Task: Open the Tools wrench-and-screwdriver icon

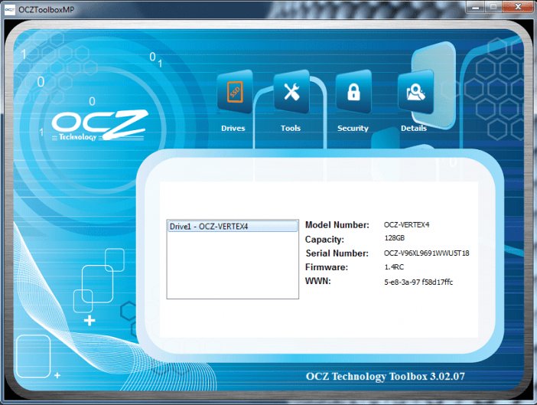Action: tap(291, 91)
